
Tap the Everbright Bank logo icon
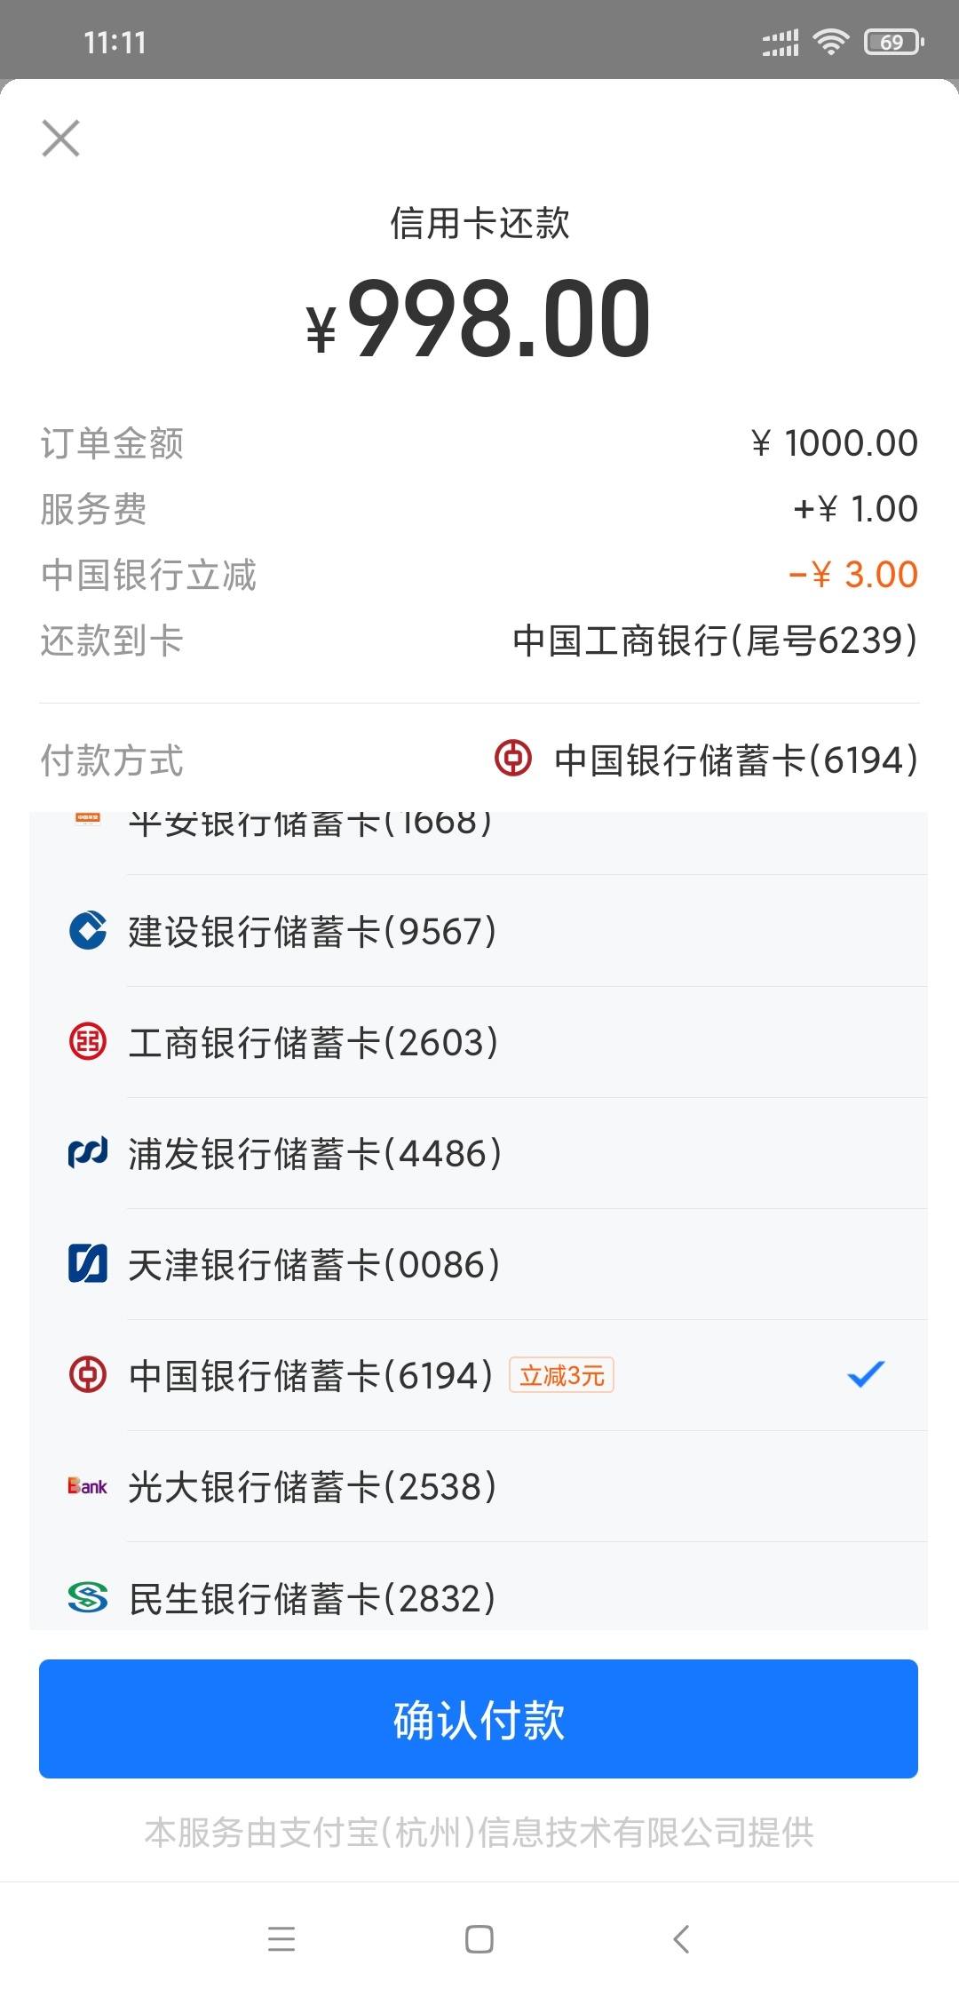click(88, 1485)
